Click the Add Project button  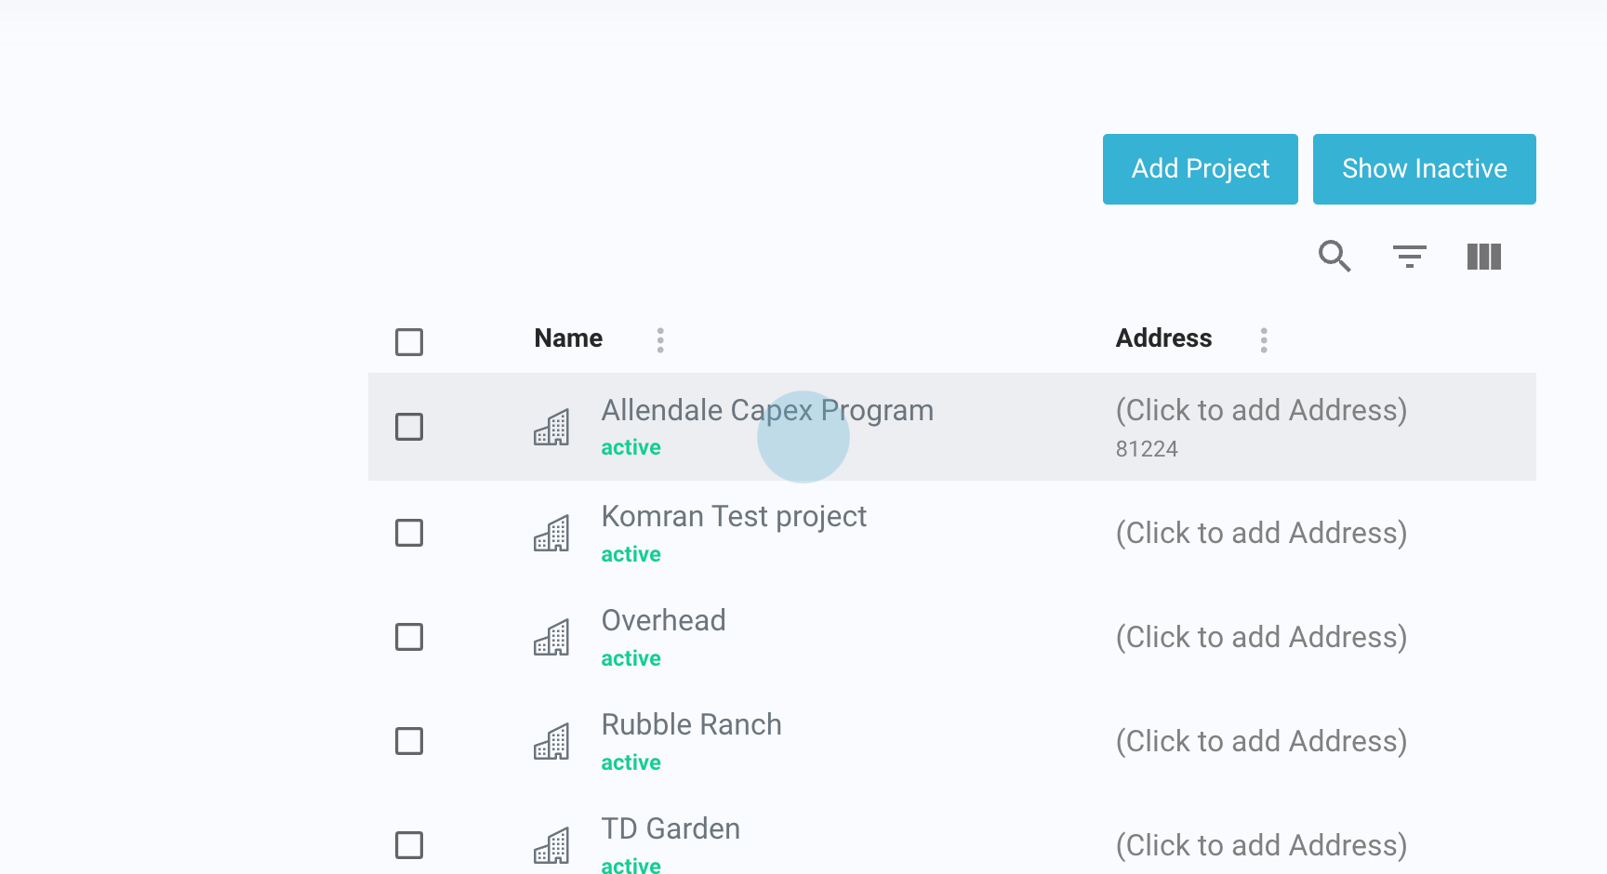pos(1200,169)
